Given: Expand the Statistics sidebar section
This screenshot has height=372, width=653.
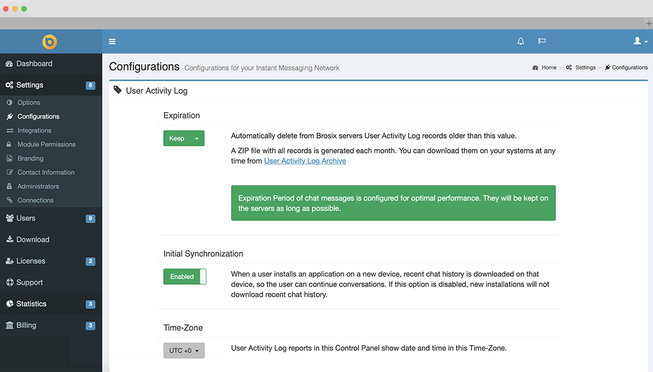Looking at the screenshot, I should coord(51,304).
